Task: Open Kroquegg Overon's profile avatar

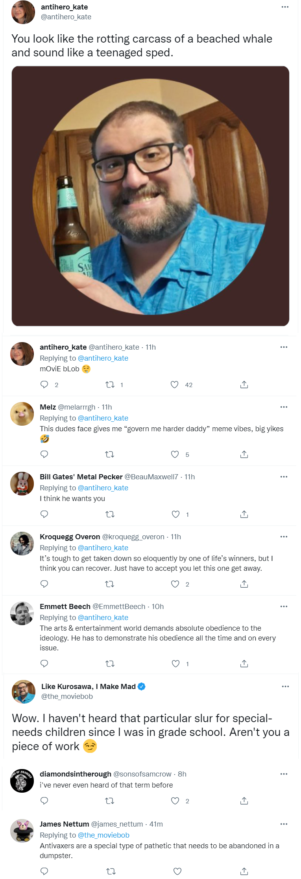Action: 22,544
